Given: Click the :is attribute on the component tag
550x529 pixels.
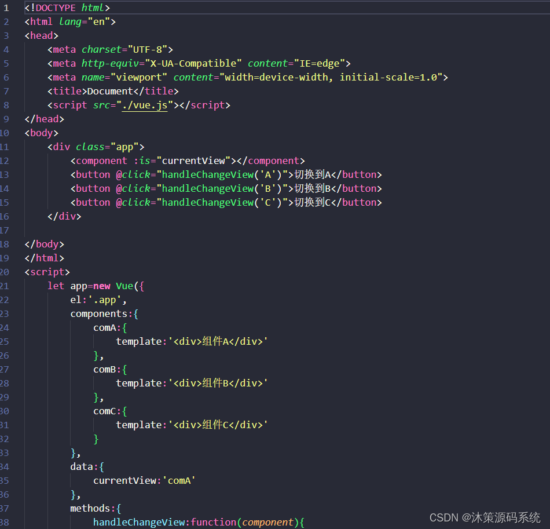Looking at the screenshot, I should [142, 160].
